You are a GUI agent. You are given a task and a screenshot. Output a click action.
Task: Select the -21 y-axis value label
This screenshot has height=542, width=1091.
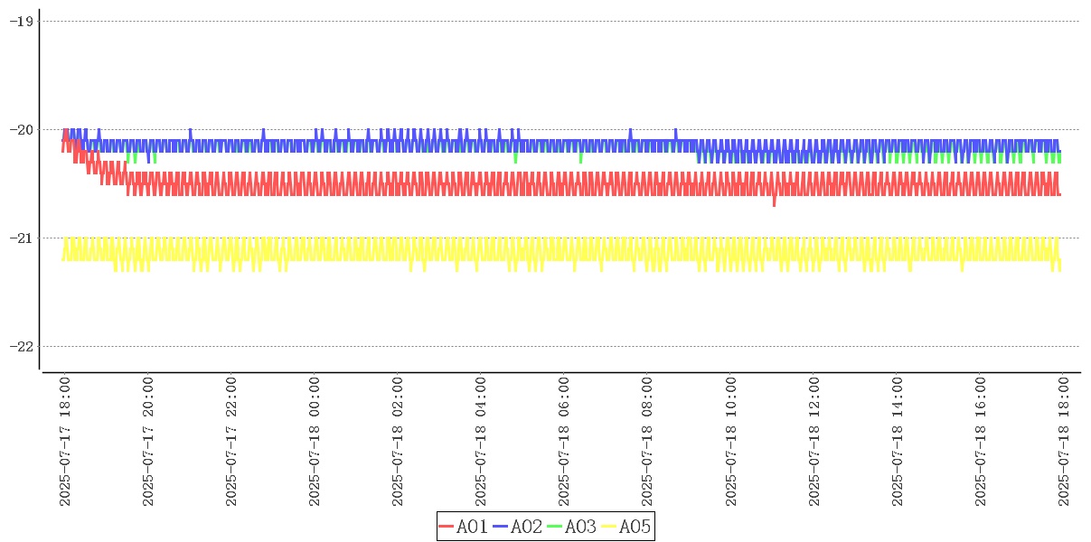[21, 238]
